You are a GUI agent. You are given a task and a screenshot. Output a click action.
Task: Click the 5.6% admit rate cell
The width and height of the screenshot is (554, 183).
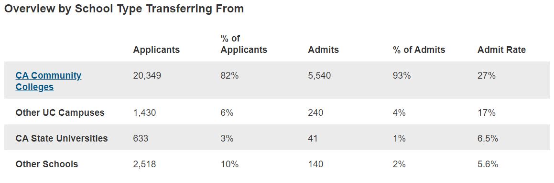[x=488, y=164]
